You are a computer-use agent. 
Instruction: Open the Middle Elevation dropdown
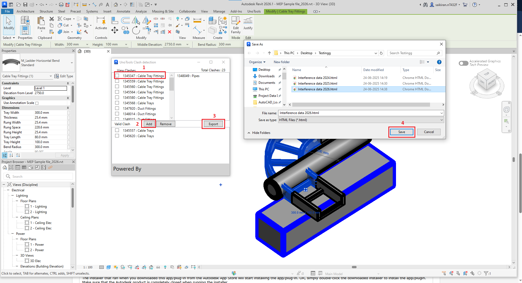point(187,45)
